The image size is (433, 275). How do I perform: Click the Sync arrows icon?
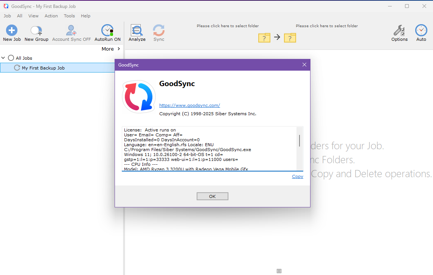click(x=159, y=30)
